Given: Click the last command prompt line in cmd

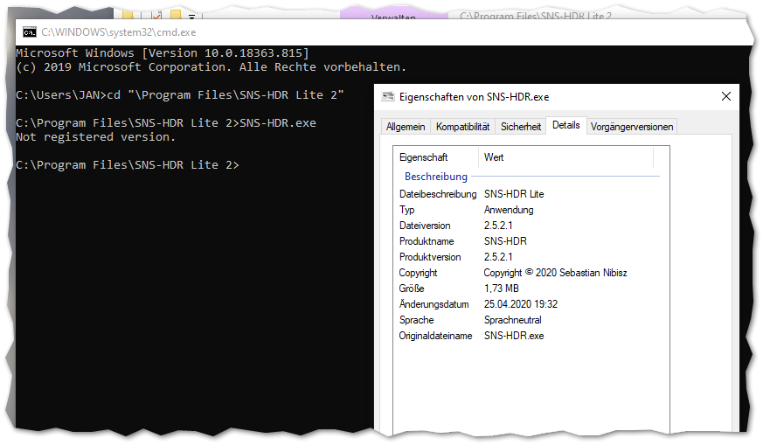Looking at the screenshot, I should tap(128, 165).
